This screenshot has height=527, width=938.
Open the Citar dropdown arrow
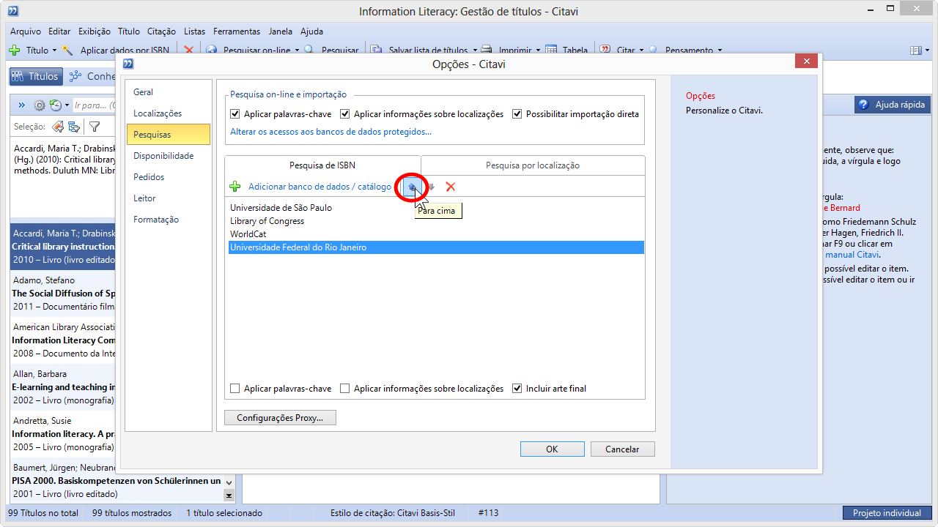coord(641,51)
